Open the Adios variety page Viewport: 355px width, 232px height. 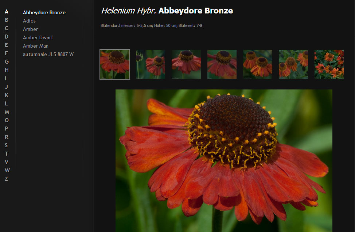(29, 21)
